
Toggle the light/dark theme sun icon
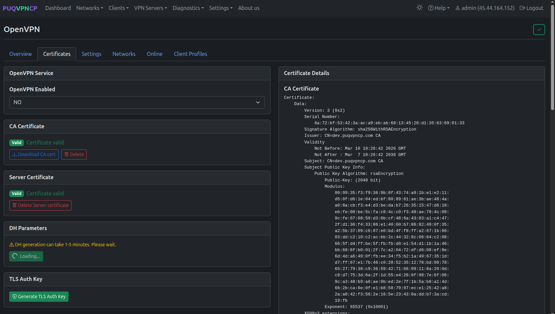point(420,8)
